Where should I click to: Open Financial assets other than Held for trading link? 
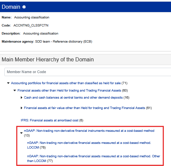pos(69,91)
